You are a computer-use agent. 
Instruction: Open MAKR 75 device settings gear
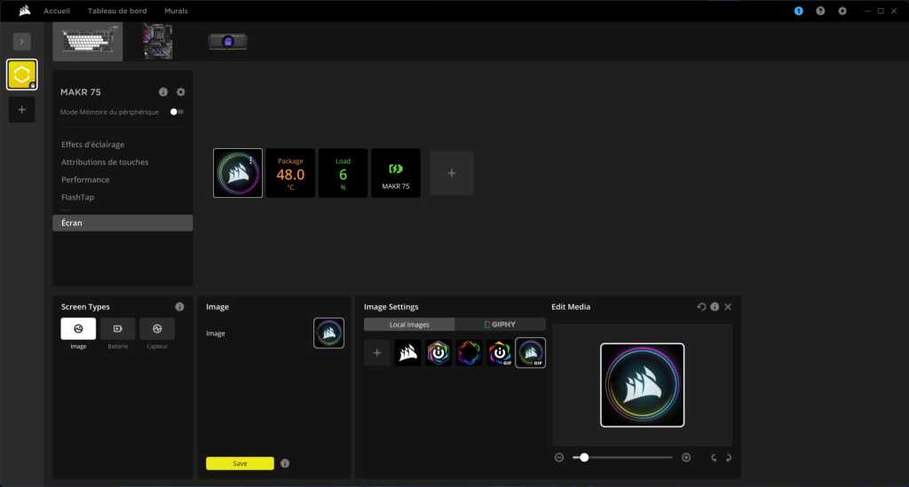[181, 92]
